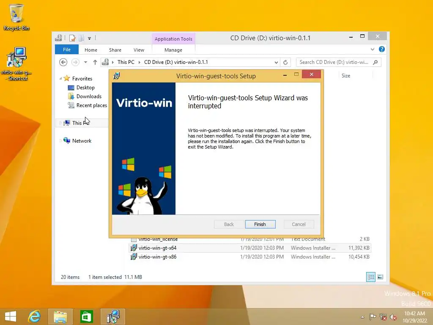Switch to Large icons view layout icon

pos(380,277)
